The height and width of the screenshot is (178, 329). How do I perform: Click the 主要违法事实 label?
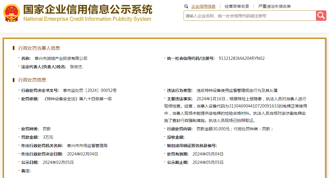tap(180, 99)
